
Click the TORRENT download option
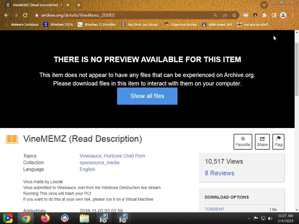(215, 209)
